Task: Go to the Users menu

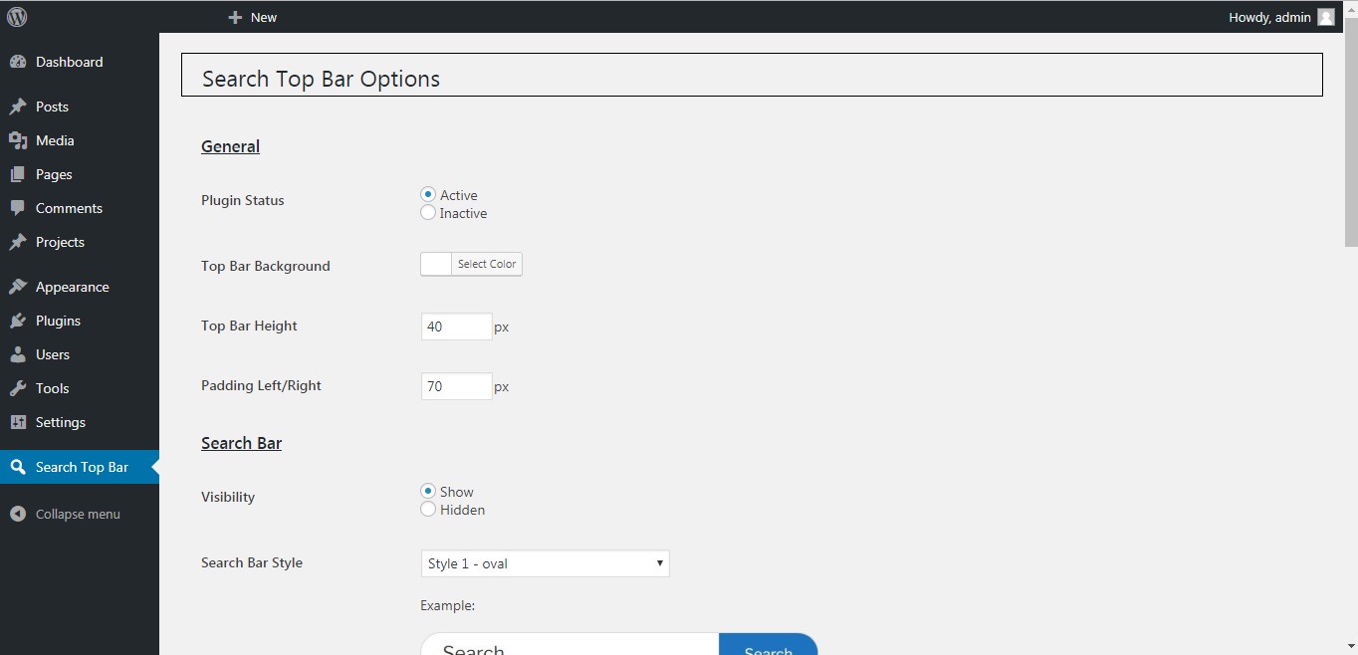Action: 53,354
